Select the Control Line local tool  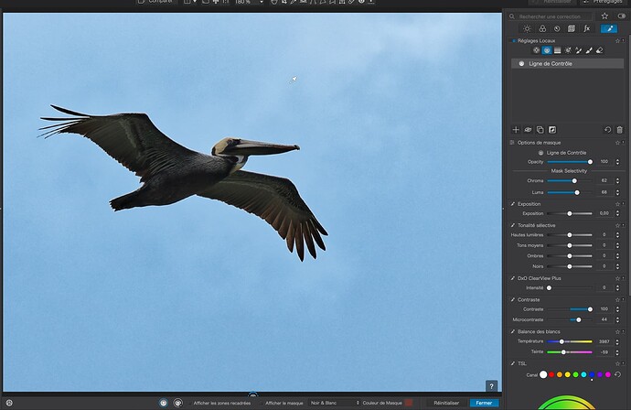pos(547,50)
